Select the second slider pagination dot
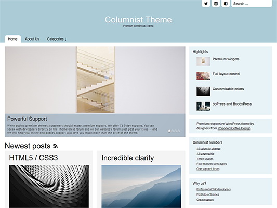277x208 pixels. (172, 131)
